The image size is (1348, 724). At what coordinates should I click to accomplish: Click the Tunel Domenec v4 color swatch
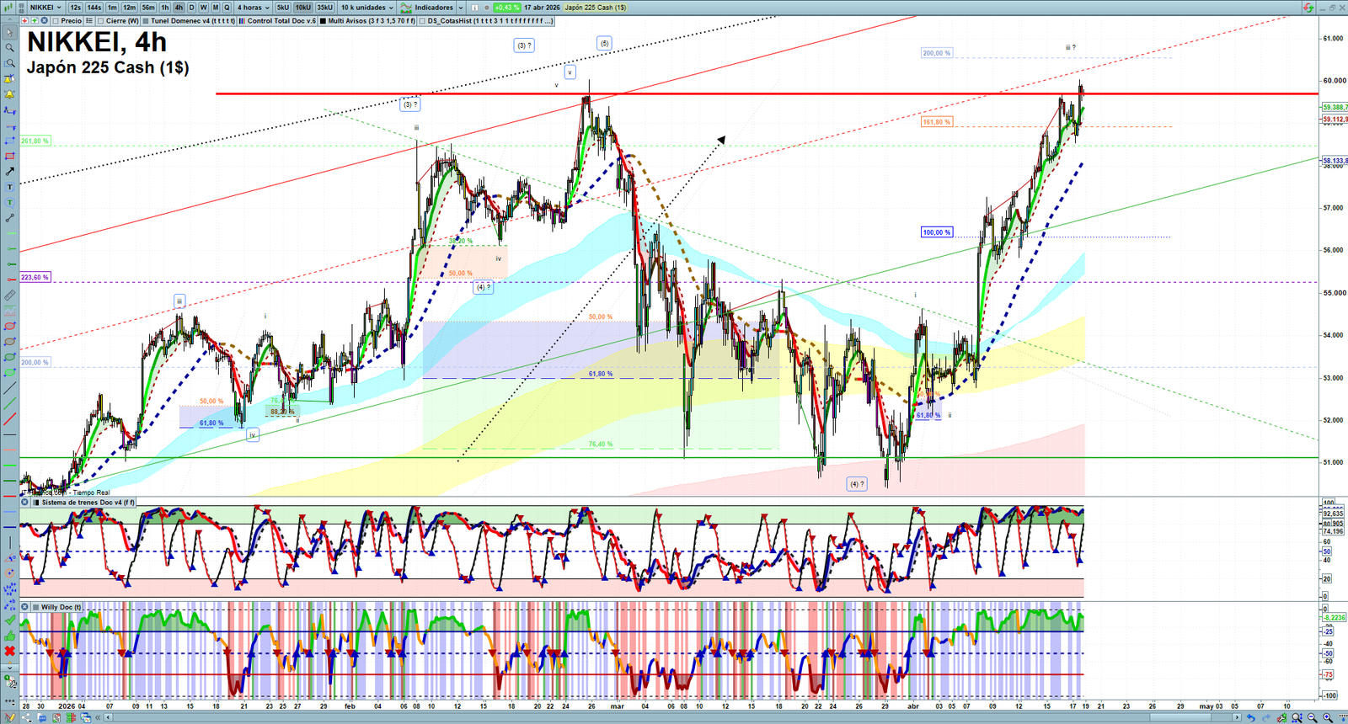tap(146, 21)
